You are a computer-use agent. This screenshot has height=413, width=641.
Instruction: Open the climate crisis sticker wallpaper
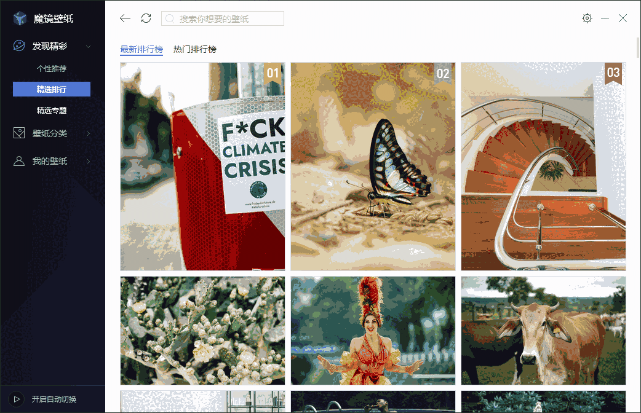pos(203,167)
